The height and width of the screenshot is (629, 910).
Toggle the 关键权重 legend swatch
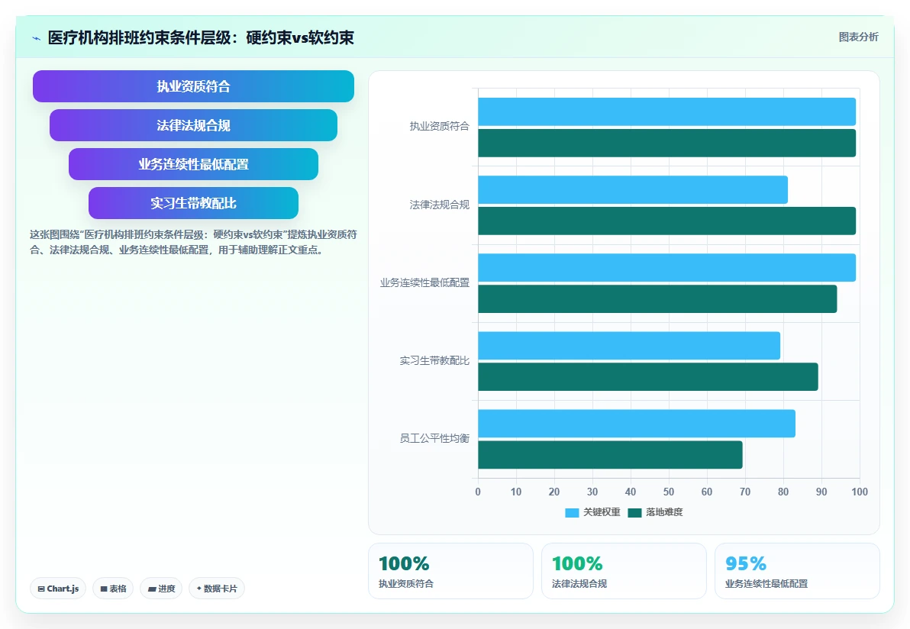(x=572, y=512)
